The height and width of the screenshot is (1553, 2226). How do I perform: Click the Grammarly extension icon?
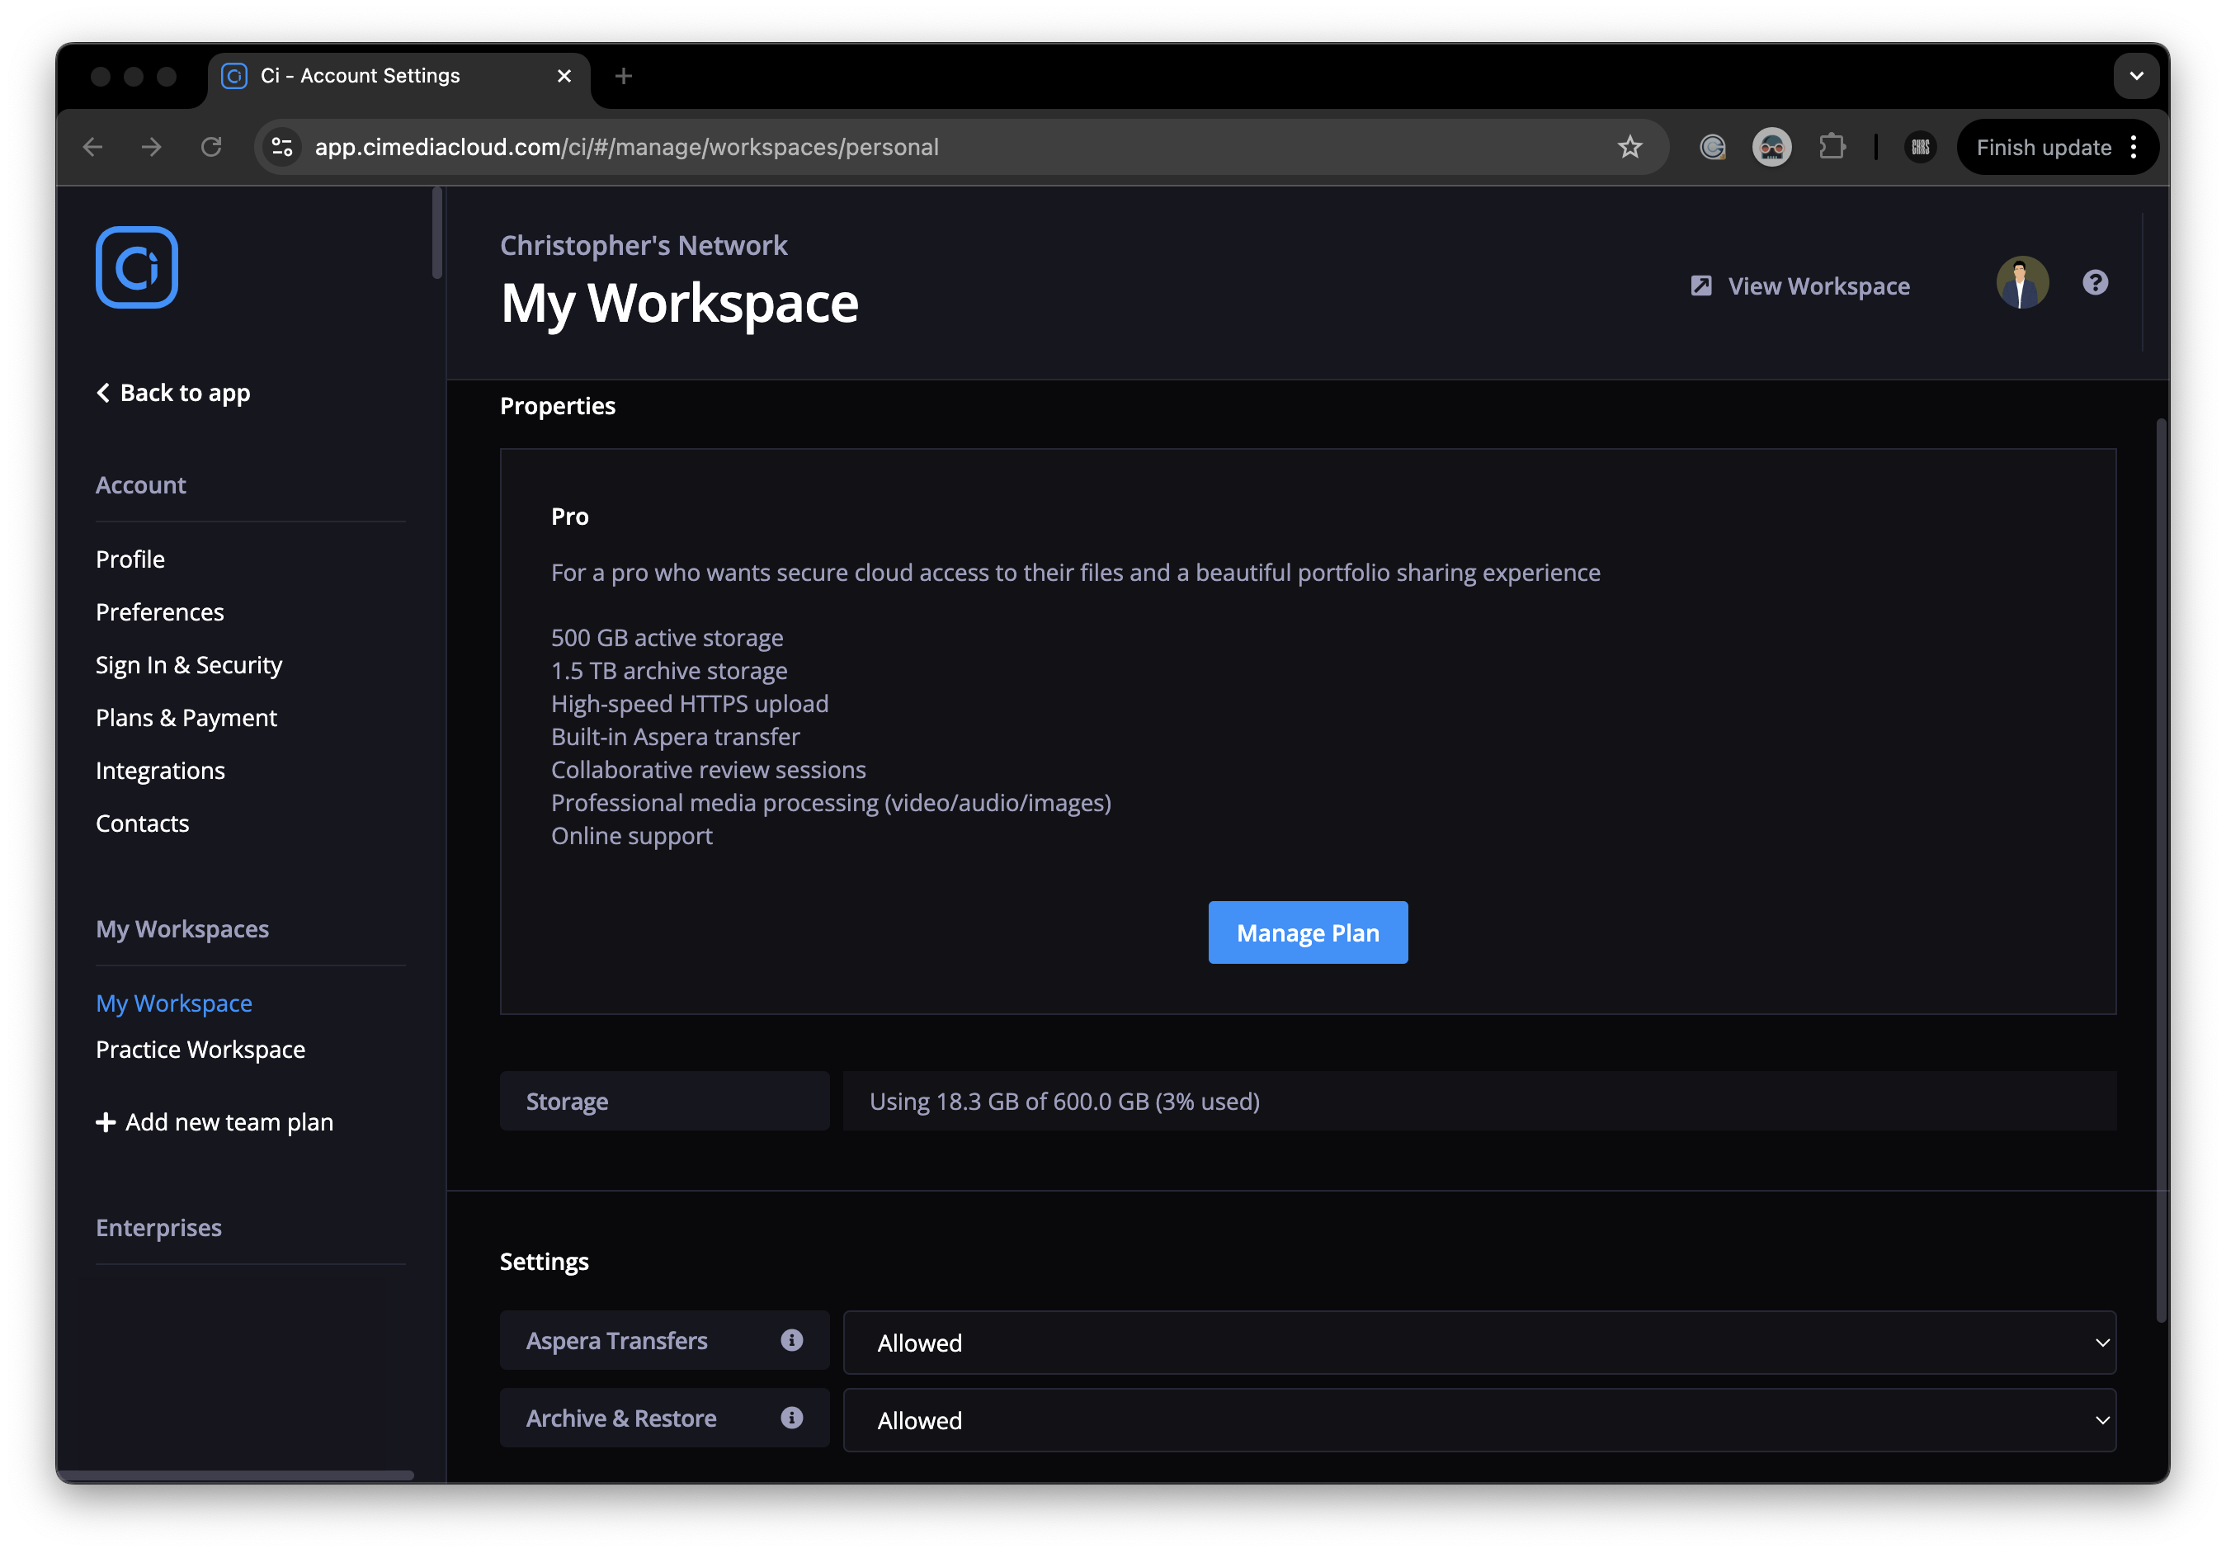(1713, 146)
